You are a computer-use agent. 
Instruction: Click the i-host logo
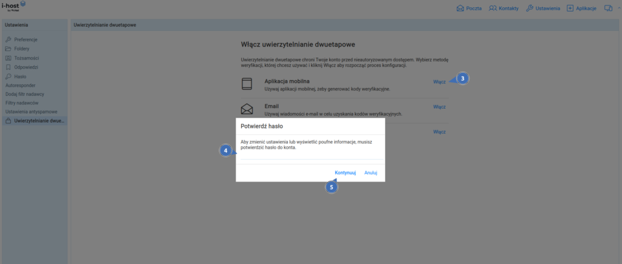pos(15,7)
